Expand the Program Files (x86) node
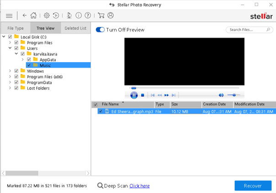Screen dimensions: 276x193 [x=10, y=77]
